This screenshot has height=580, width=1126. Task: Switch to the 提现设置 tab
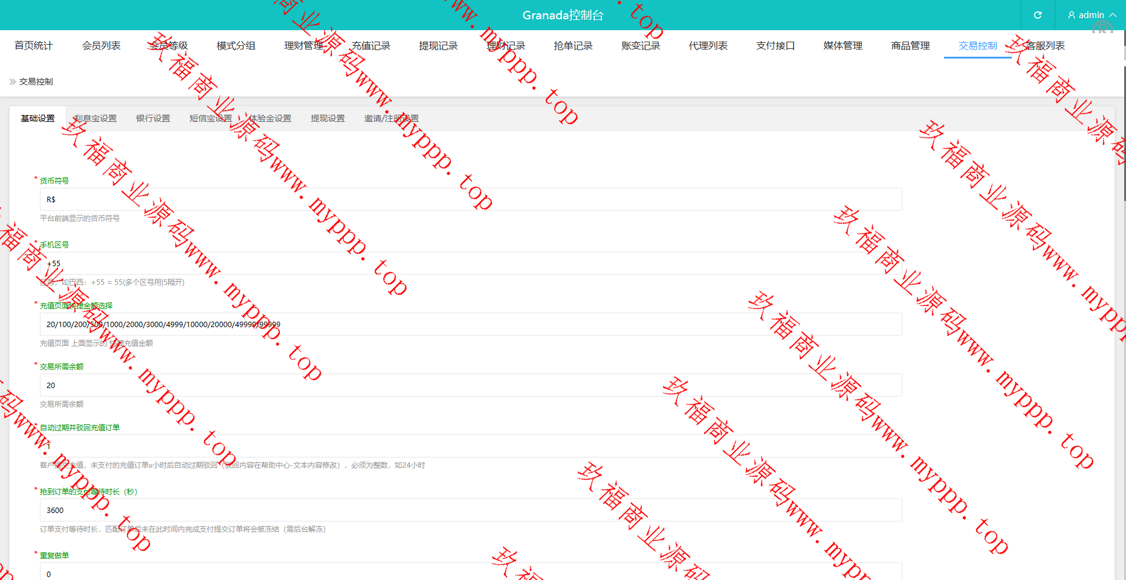coord(328,118)
